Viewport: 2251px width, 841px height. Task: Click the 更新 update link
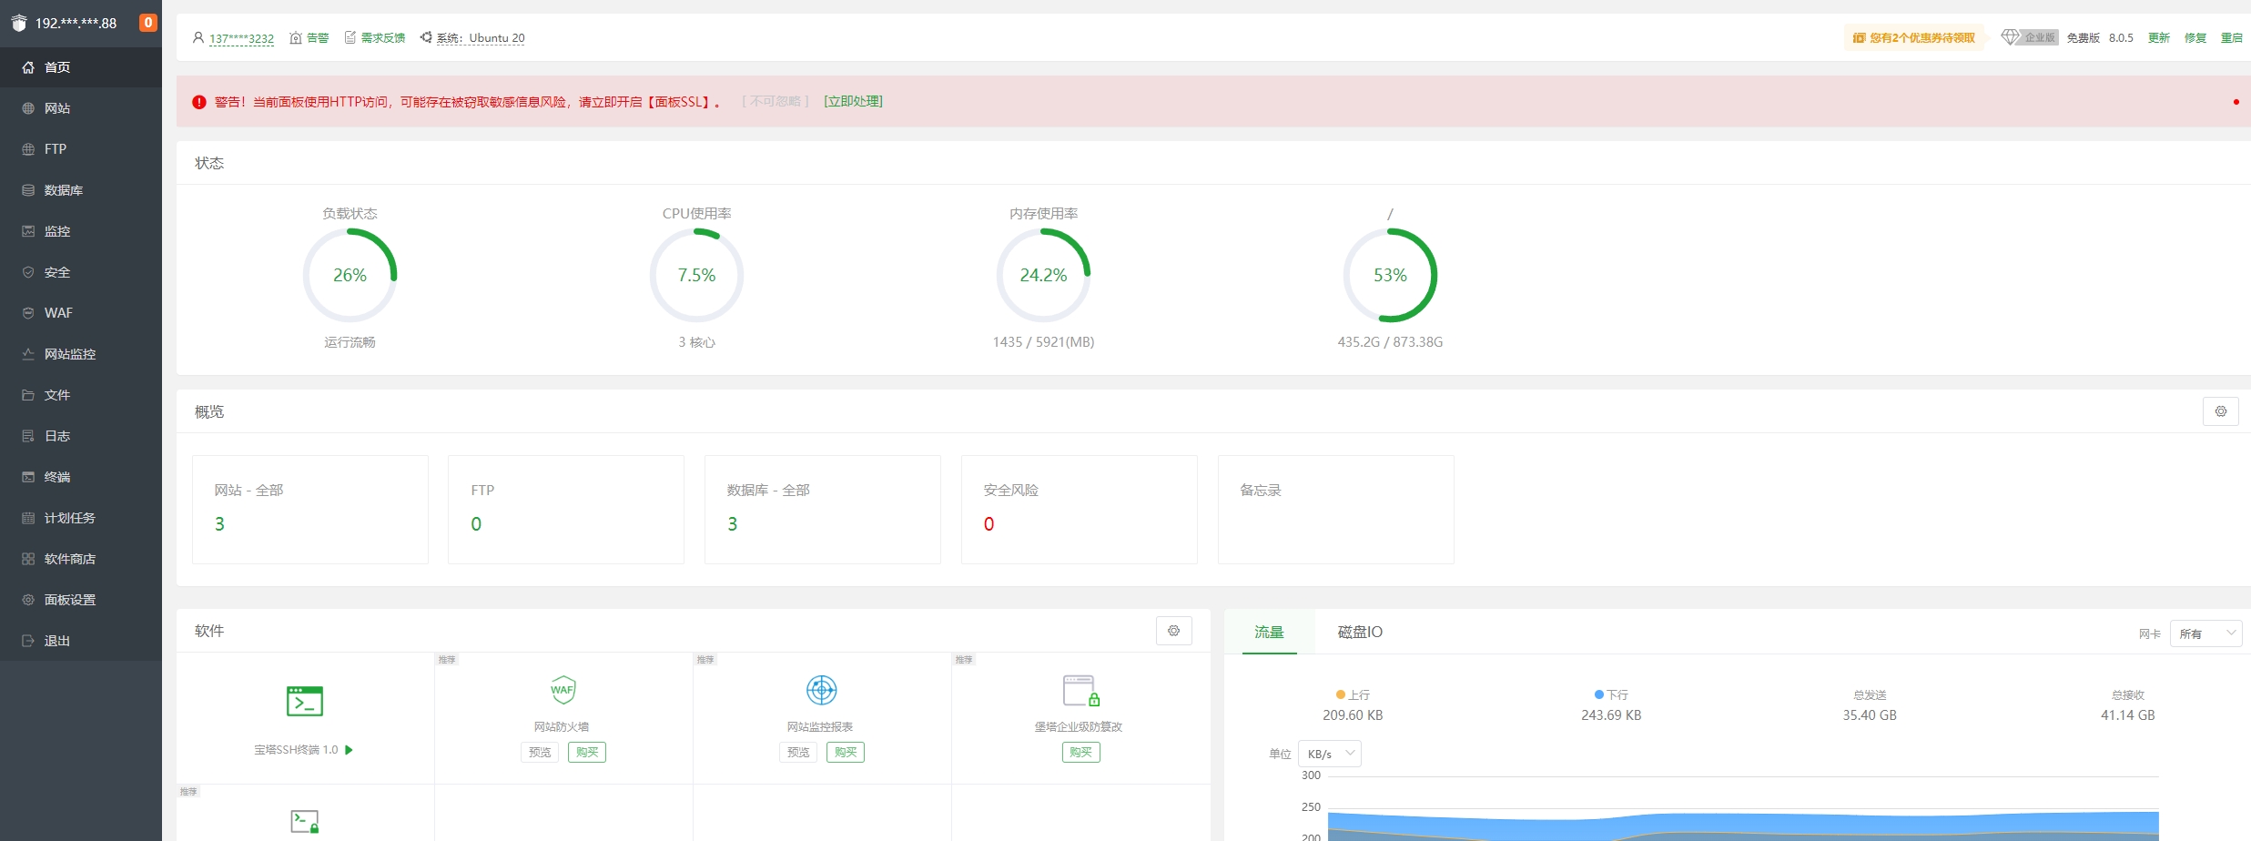tap(2159, 38)
